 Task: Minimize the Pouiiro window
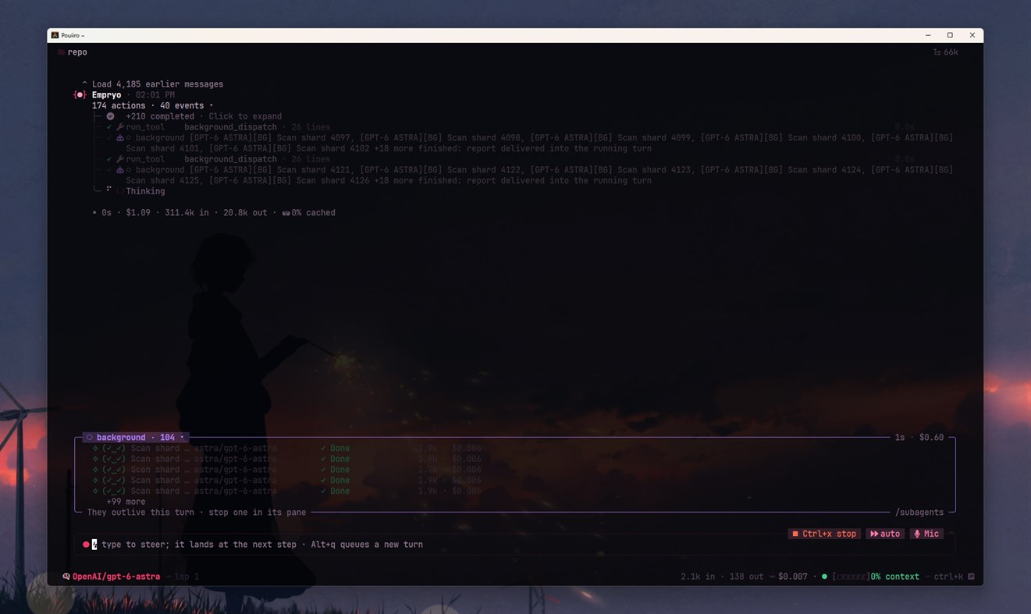(x=928, y=35)
